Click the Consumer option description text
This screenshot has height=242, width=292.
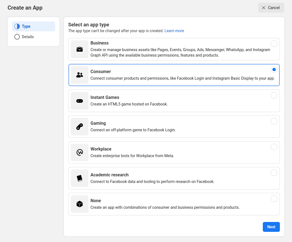(x=182, y=78)
